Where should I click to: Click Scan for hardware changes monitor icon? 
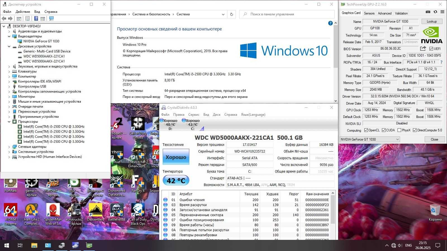click(x=51, y=18)
